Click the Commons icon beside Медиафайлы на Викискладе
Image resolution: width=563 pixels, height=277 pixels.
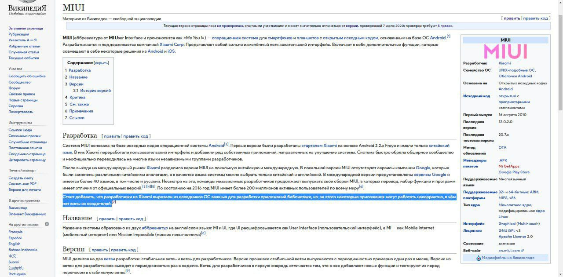click(x=479, y=258)
